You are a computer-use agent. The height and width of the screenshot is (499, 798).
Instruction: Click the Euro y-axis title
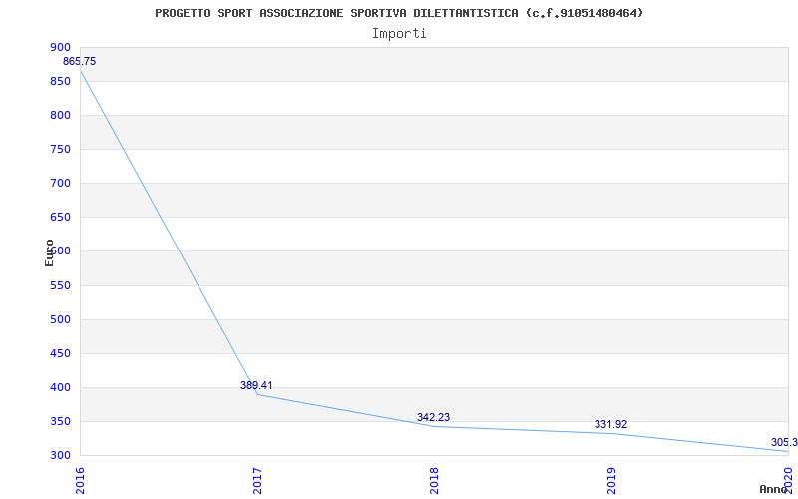pyautogui.click(x=49, y=252)
